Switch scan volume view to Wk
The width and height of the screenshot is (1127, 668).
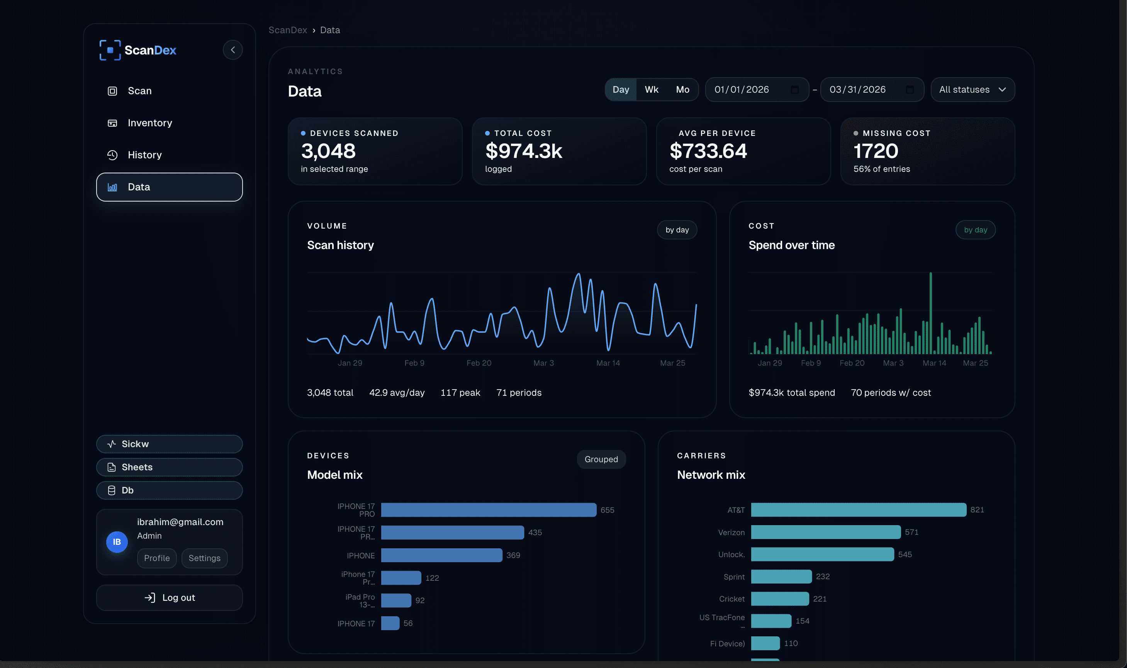651,89
